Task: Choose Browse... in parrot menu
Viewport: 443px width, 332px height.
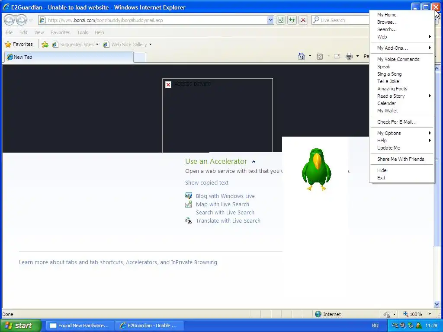Action: pos(401,22)
